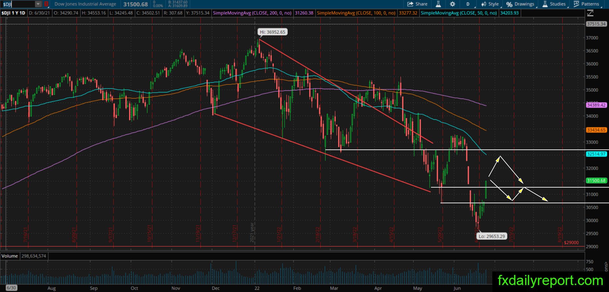The width and height of the screenshot is (609, 292).
Task: Click the drawing set icon below Patterns
Action: pos(590,13)
